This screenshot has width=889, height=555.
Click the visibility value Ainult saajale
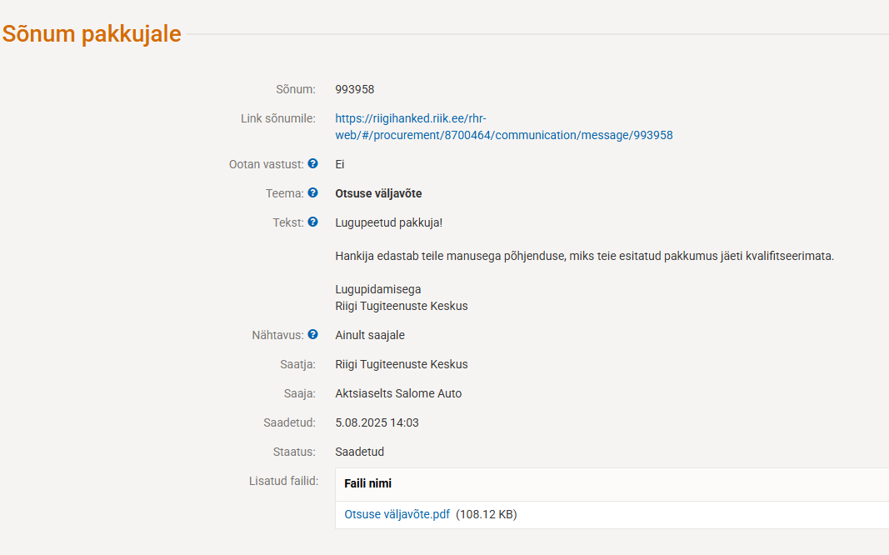(370, 335)
